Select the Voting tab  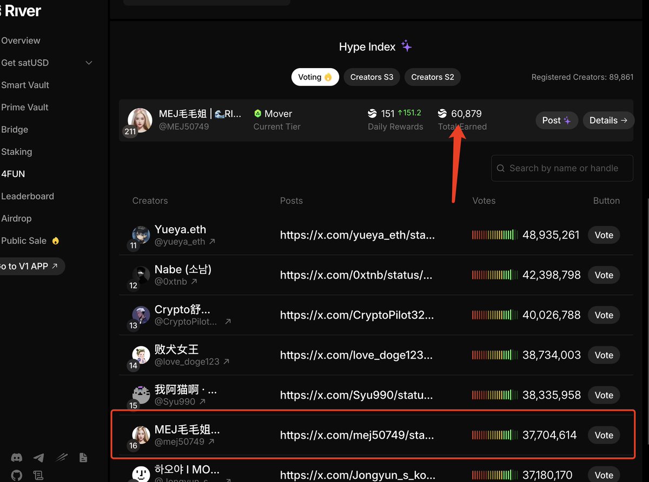tap(315, 77)
